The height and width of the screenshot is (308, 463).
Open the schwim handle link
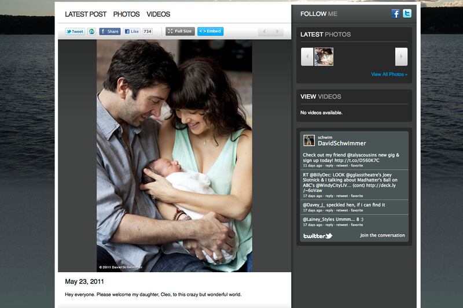325,138
